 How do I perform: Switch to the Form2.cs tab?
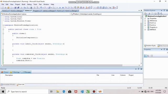(x=6, y=11)
